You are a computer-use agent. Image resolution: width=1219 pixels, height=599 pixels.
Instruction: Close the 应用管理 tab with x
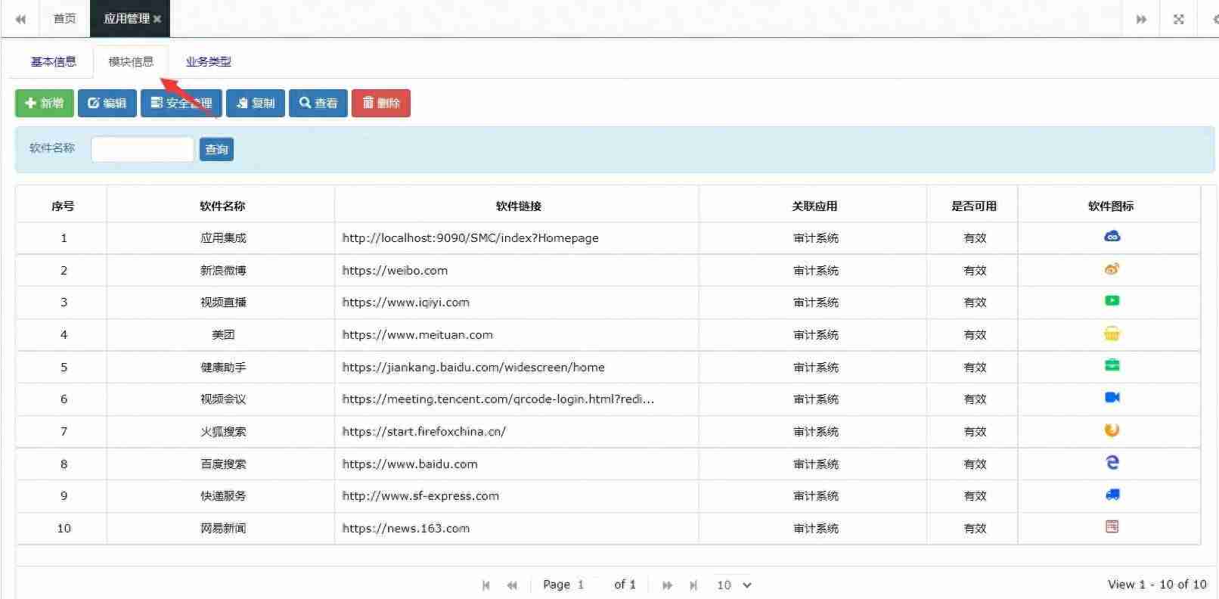(157, 19)
